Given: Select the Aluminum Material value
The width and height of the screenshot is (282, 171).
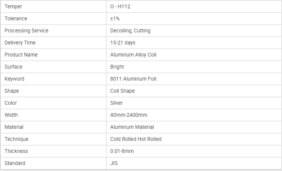Looking at the screenshot, I should click(x=132, y=127).
